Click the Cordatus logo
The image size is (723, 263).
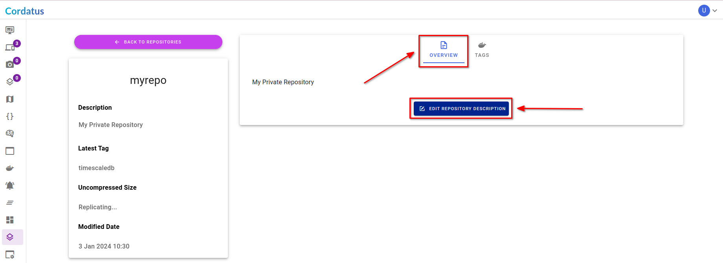point(24,11)
